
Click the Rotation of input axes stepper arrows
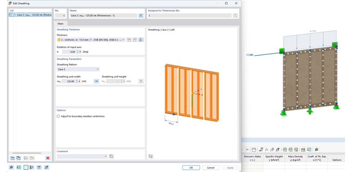77,52
